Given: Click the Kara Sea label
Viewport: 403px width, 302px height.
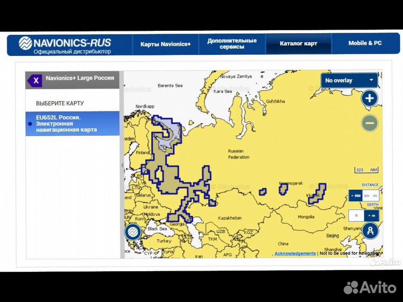Looking at the screenshot, I should 223,91.
